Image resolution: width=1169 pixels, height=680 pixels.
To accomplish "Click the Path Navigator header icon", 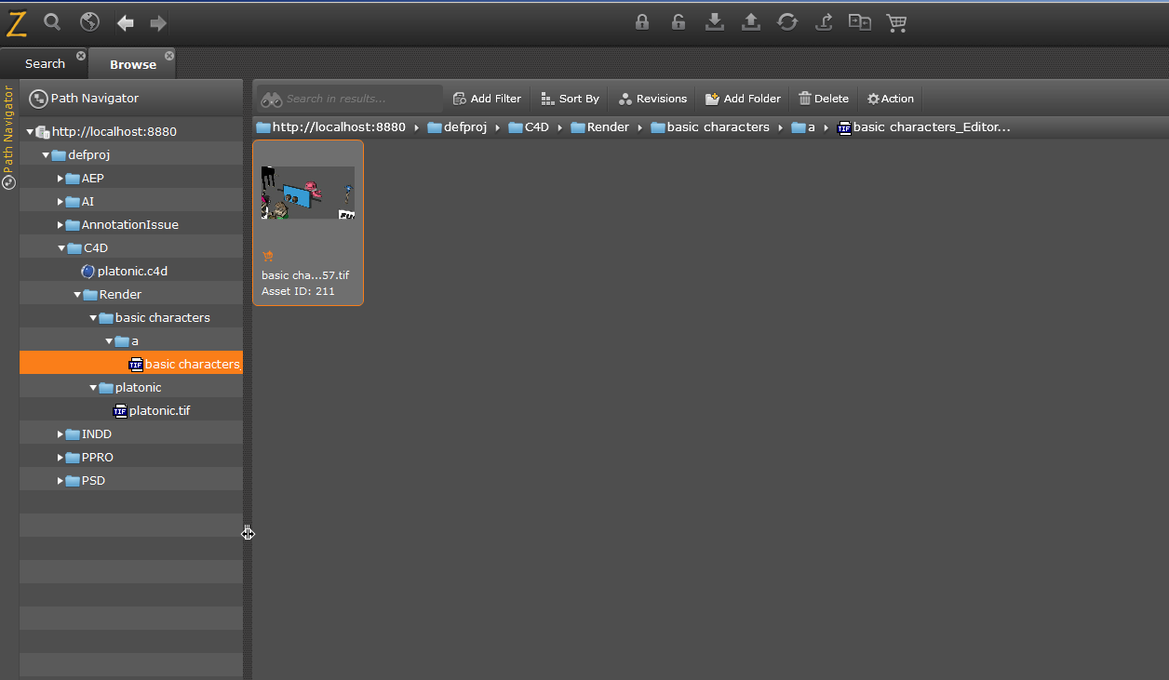I will pos(38,99).
